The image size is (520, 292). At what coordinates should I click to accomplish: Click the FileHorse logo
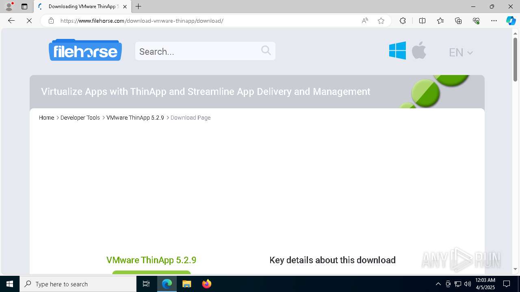tap(85, 50)
